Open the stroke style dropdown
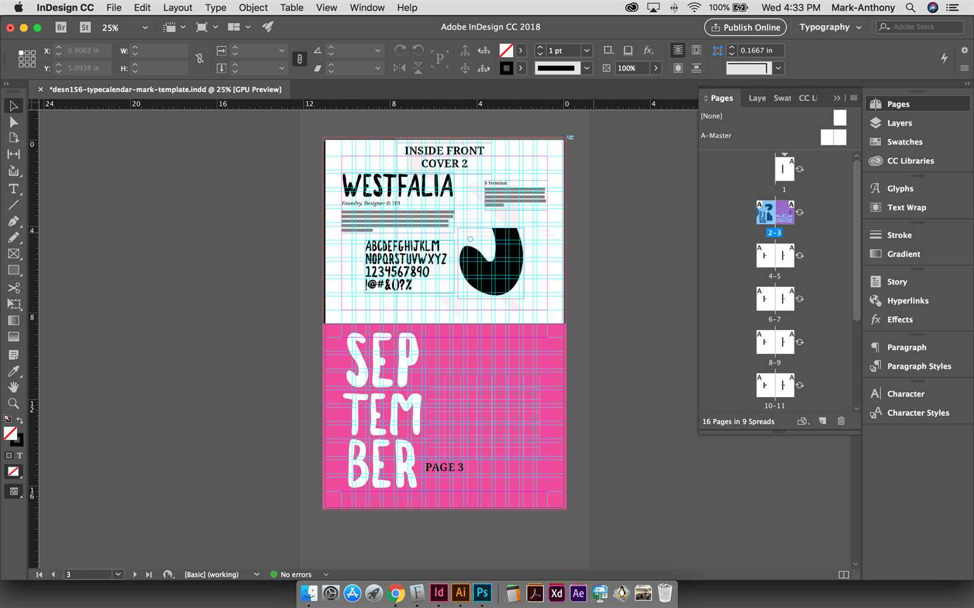974x608 pixels. (587, 68)
